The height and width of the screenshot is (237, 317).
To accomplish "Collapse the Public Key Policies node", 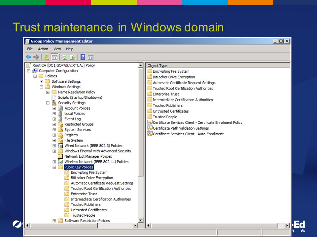I will tap(54, 167).
